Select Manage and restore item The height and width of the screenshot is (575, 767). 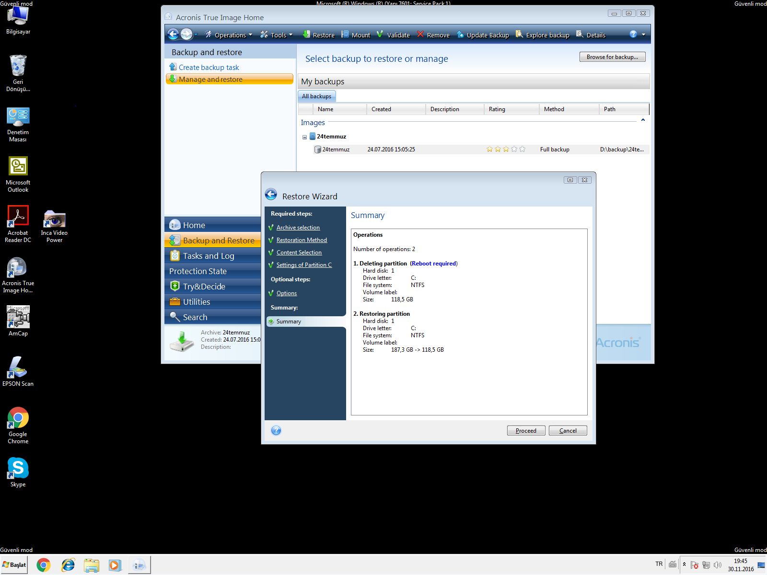click(229, 79)
